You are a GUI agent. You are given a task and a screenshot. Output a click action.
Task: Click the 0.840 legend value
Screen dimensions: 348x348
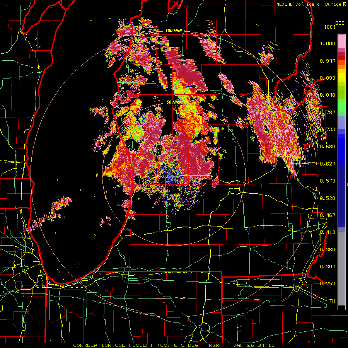coord(328,95)
